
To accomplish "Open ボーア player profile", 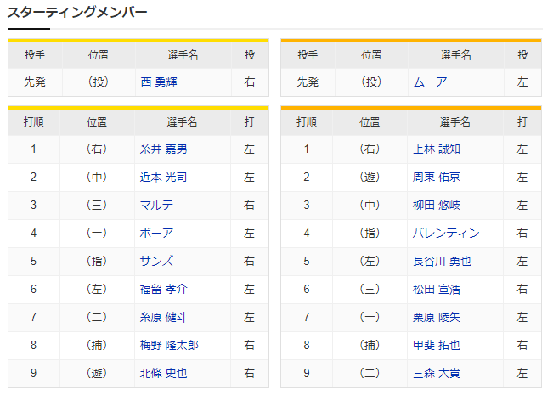I will tap(156, 234).
